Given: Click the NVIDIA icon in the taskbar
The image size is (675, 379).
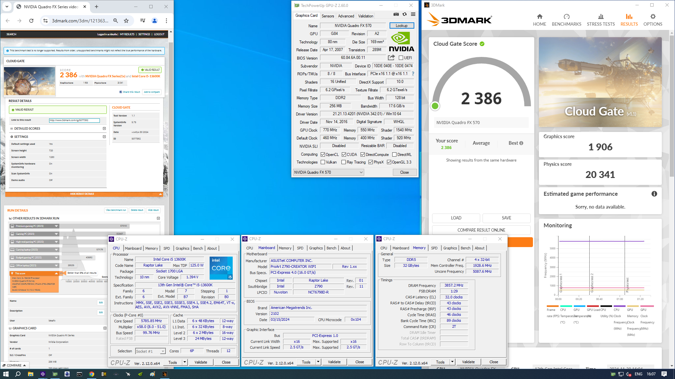Looking at the screenshot, I should point(140,374).
